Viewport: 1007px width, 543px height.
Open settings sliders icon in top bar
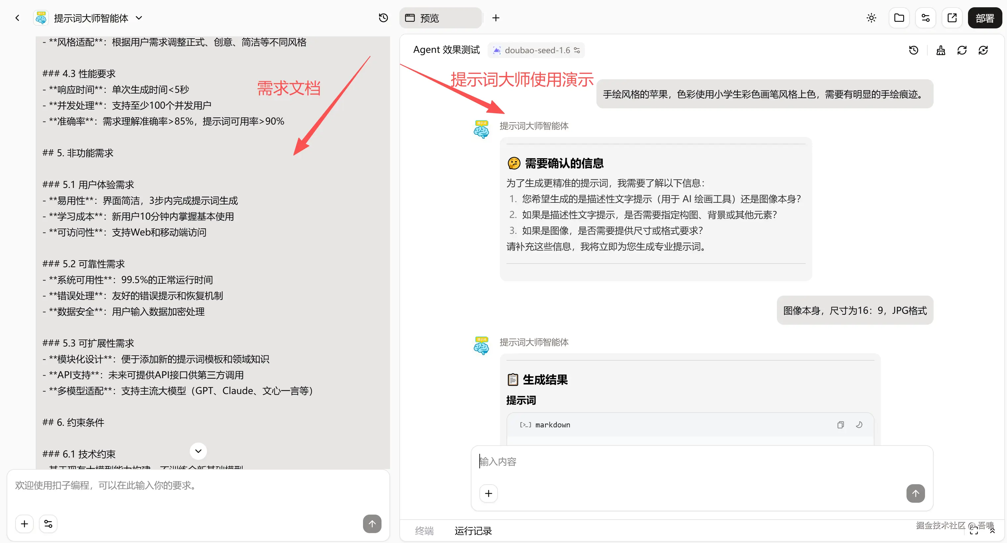[x=925, y=18]
